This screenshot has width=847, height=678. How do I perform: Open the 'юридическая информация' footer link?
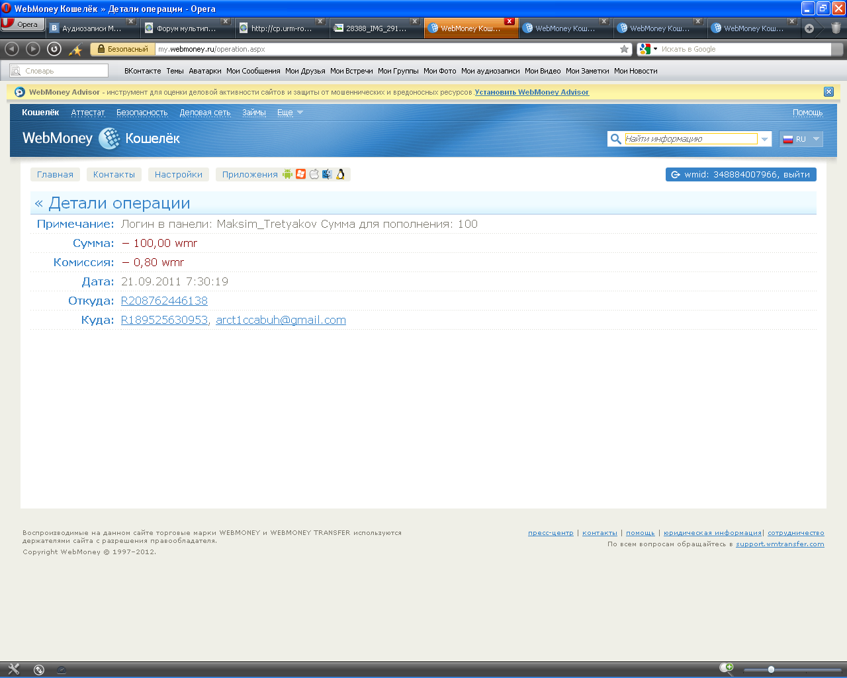click(x=713, y=533)
